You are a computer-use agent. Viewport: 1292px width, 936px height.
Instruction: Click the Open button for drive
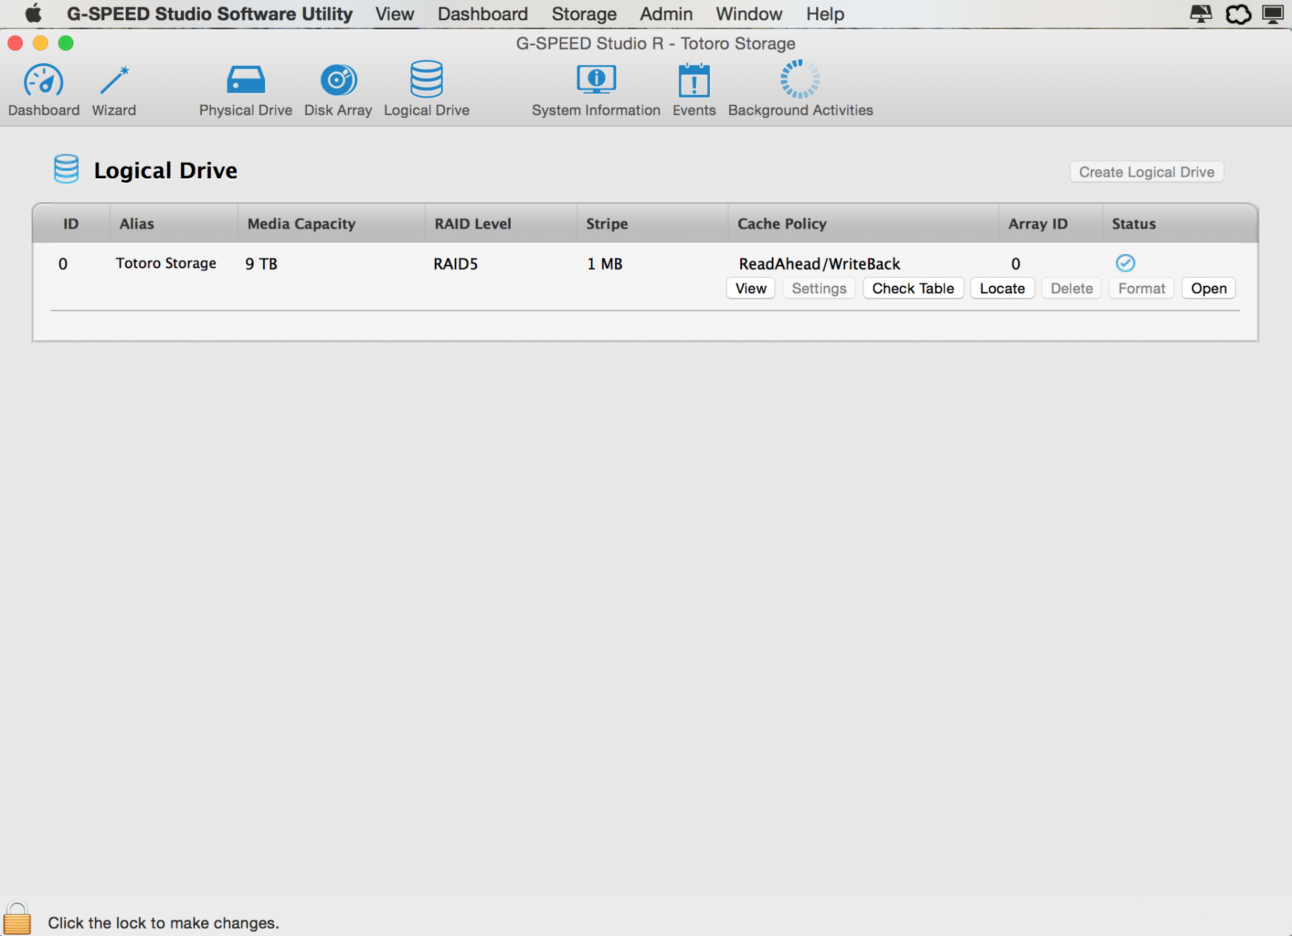[x=1209, y=288]
